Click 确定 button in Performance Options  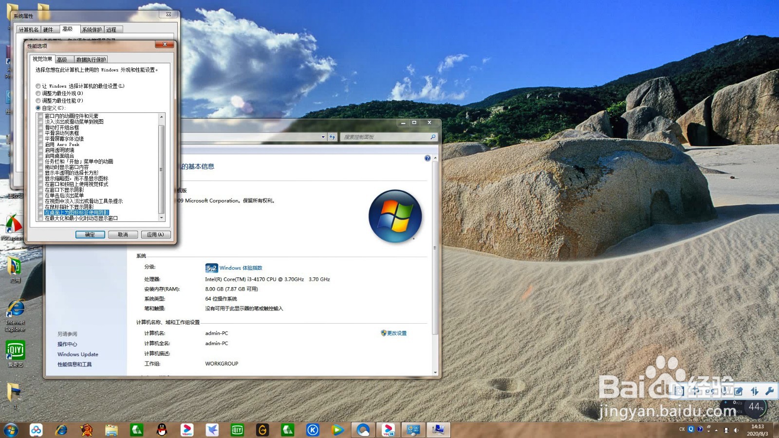click(90, 235)
